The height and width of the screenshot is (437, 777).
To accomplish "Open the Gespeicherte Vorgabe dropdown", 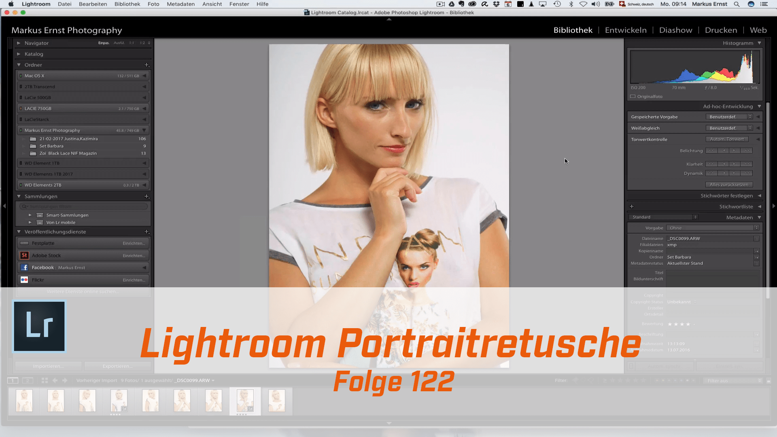I will click(x=729, y=117).
